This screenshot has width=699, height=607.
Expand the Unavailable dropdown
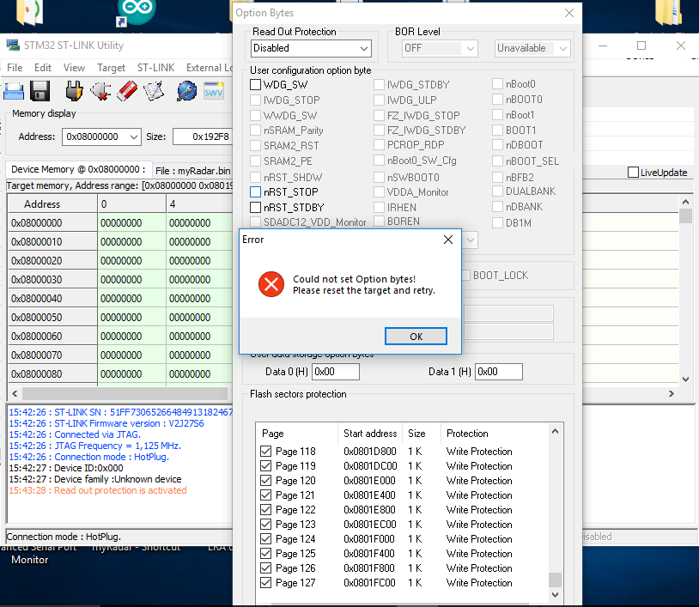(x=563, y=48)
